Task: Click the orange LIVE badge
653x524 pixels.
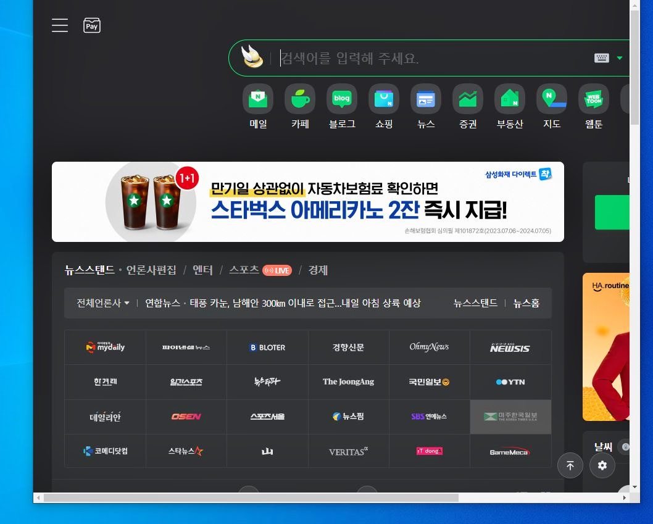Action: pos(277,270)
